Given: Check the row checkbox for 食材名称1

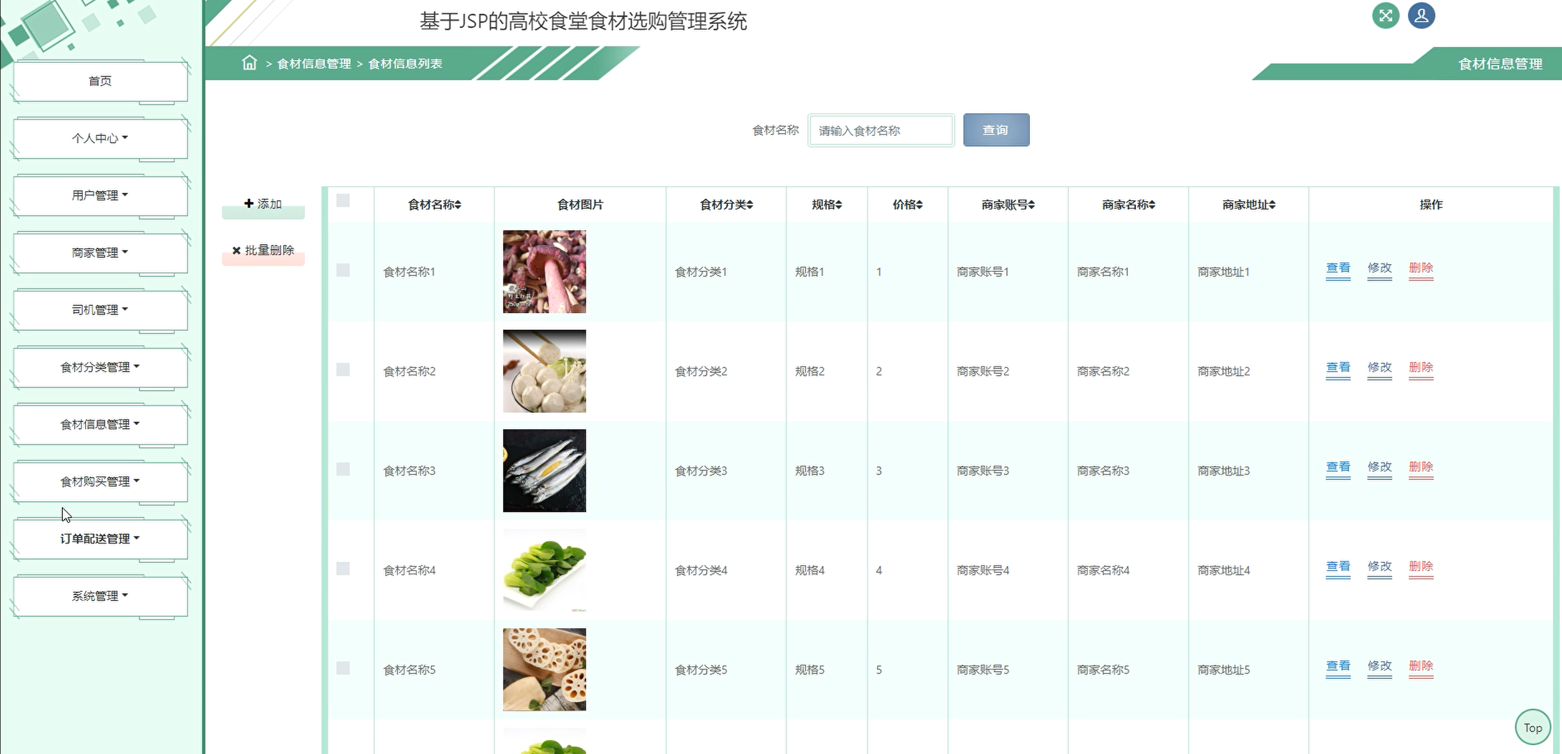Looking at the screenshot, I should (x=343, y=270).
